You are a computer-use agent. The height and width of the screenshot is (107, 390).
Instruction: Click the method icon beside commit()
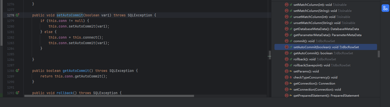click(x=287, y=41)
